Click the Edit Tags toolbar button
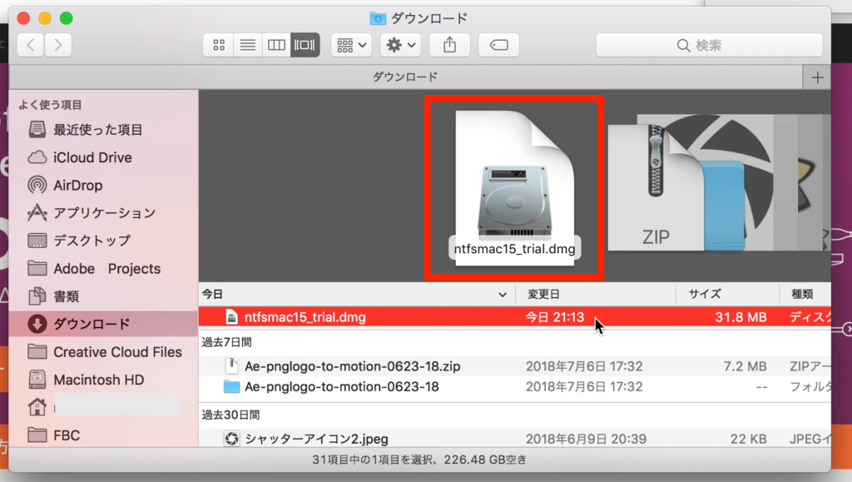852x482 pixels. (x=499, y=45)
